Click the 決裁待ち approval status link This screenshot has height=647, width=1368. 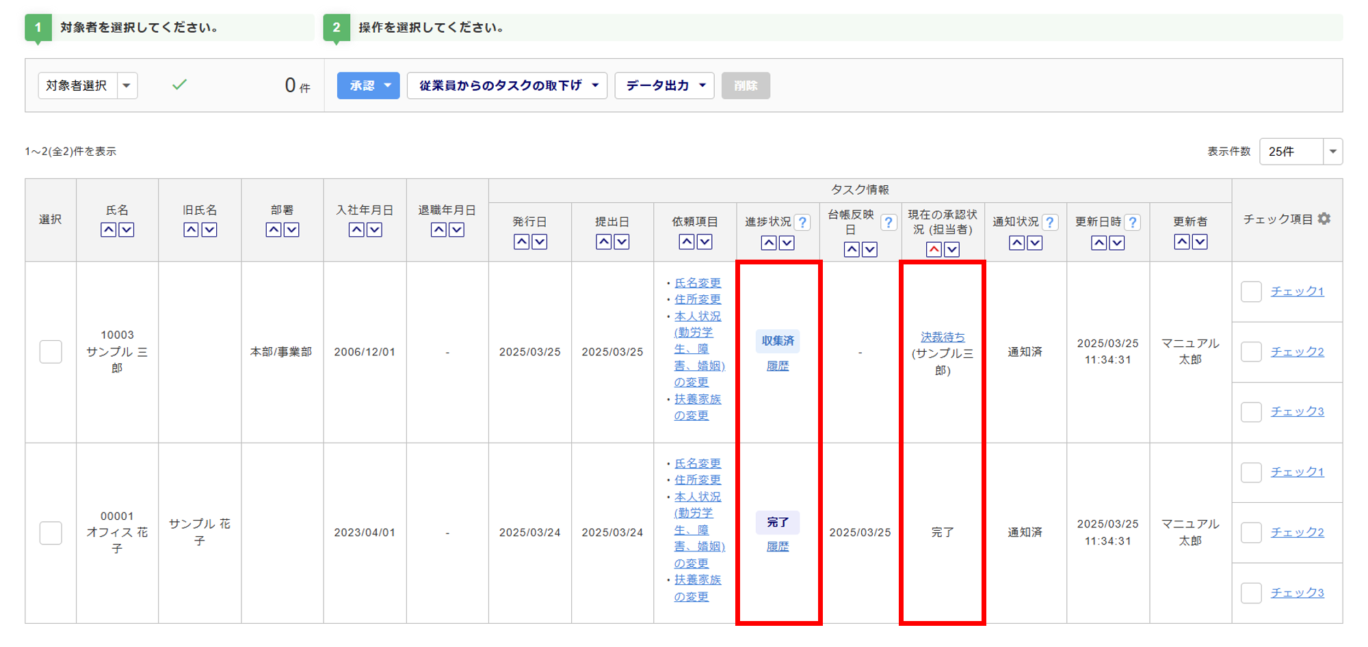943,337
